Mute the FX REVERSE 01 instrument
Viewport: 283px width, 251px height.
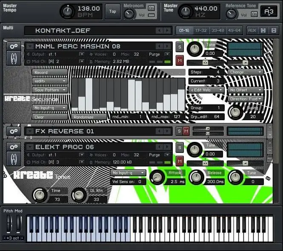186,131
